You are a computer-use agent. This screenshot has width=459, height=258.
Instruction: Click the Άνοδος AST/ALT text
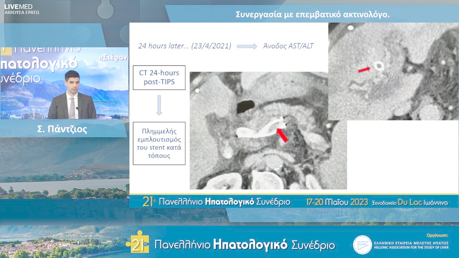288,46
